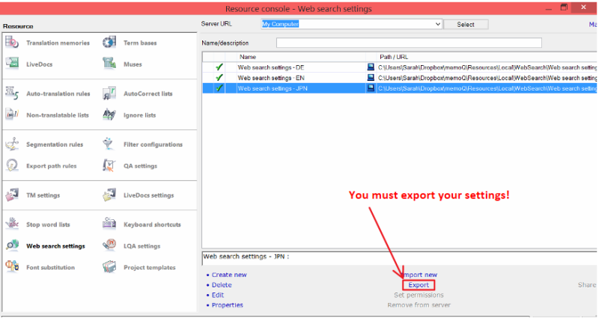Select the Term bases icon
This screenshot has height=318, width=599.
(x=109, y=43)
